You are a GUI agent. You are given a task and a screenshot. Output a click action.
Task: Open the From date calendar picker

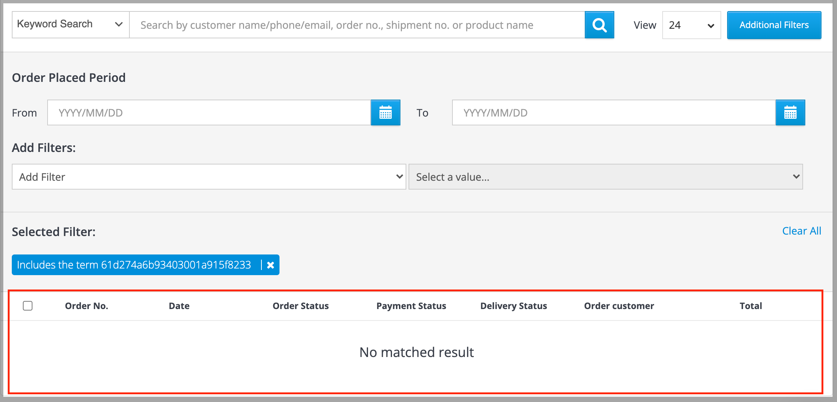385,112
